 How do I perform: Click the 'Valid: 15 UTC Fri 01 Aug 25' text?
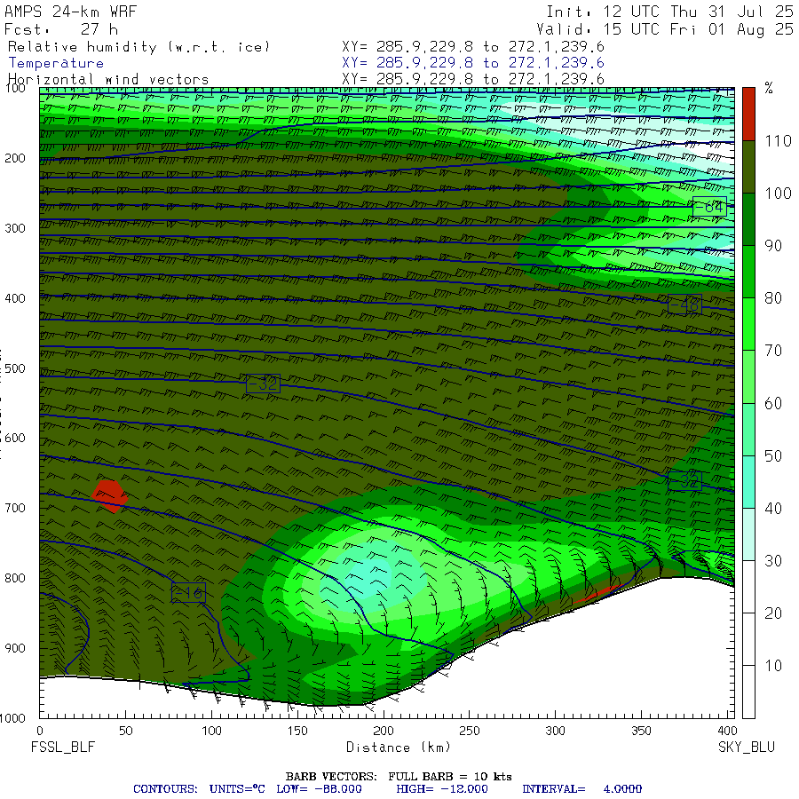pos(665,29)
